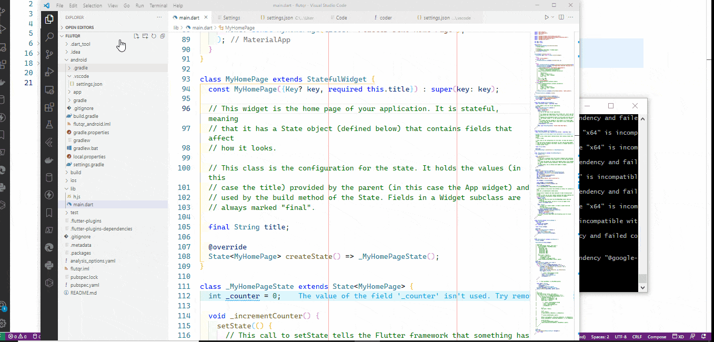Open the Source Control view
The height and width of the screenshot is (342, 714).
[49, 54]
